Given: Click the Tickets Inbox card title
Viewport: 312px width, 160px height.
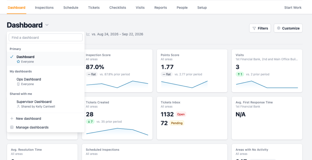Looking at the screenshot, I should pos(171,102).
